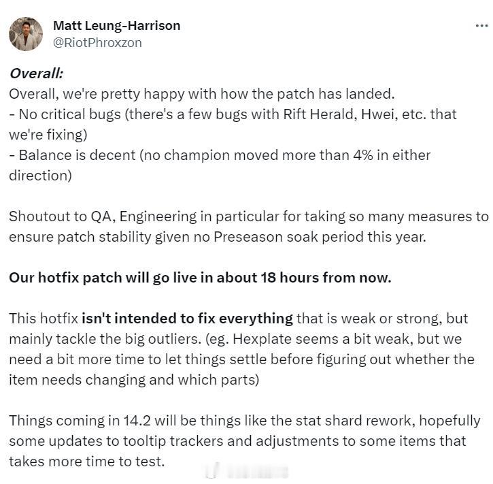Click the blurred watermark at the bottom

click(247, 472)
